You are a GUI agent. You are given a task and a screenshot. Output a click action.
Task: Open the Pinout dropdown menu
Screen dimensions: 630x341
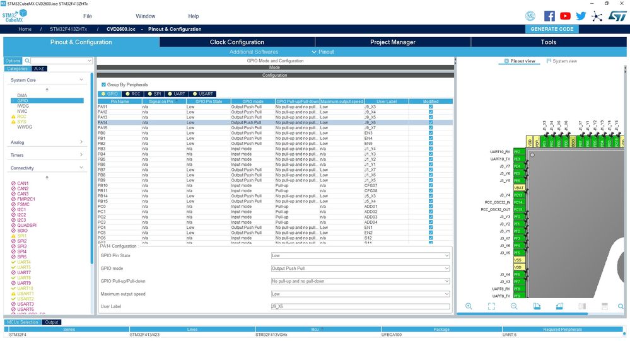323,52
